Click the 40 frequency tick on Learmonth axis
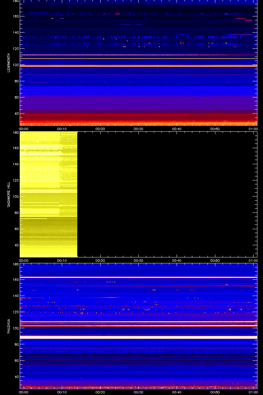 [x=16, y=114]
